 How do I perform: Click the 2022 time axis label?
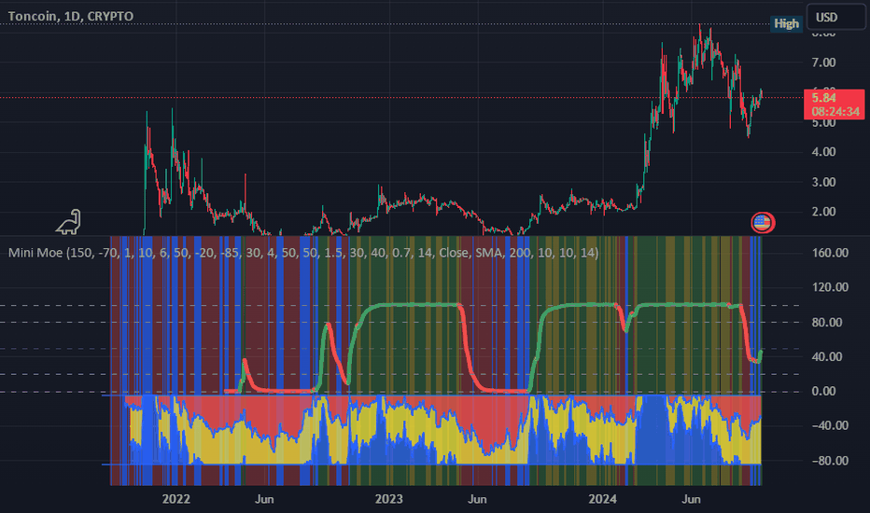coord(175,499)
